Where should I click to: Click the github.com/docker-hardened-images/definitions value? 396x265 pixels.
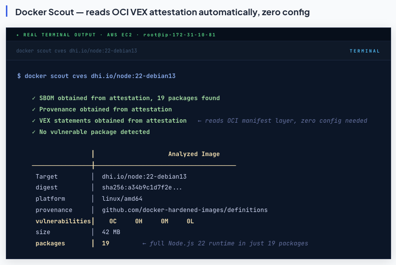tap(185, 210)
